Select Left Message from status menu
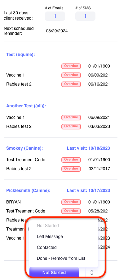This screenshot has width=119, height=280. click(x=50, y=237)
